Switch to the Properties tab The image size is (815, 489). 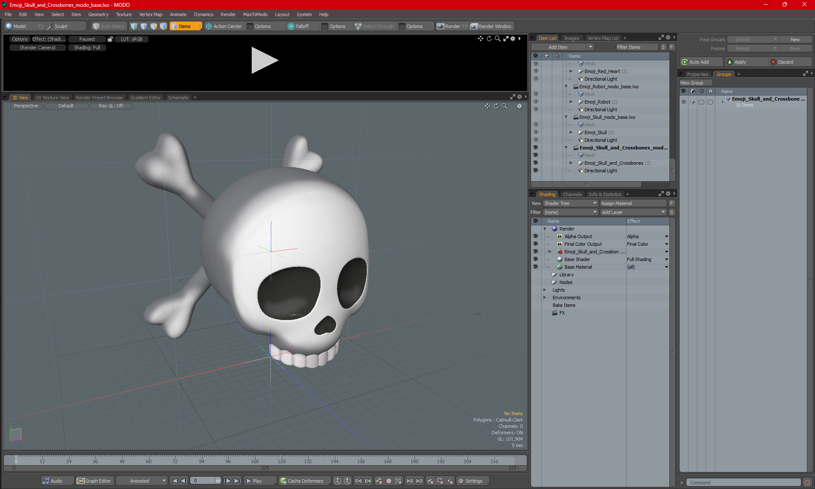tap(697, 74)
